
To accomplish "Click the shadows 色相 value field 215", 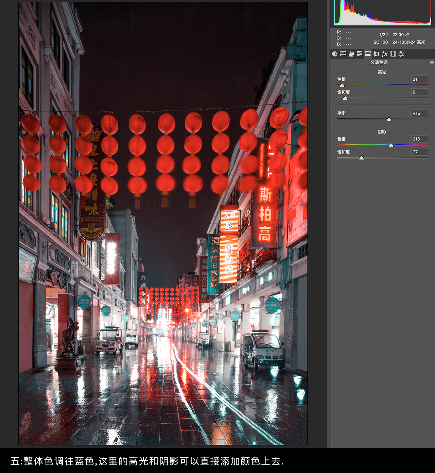I will tap(420, 139).
